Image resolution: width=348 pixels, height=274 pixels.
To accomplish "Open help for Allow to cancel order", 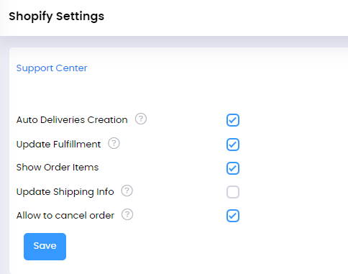I will (x=127, y=214).
